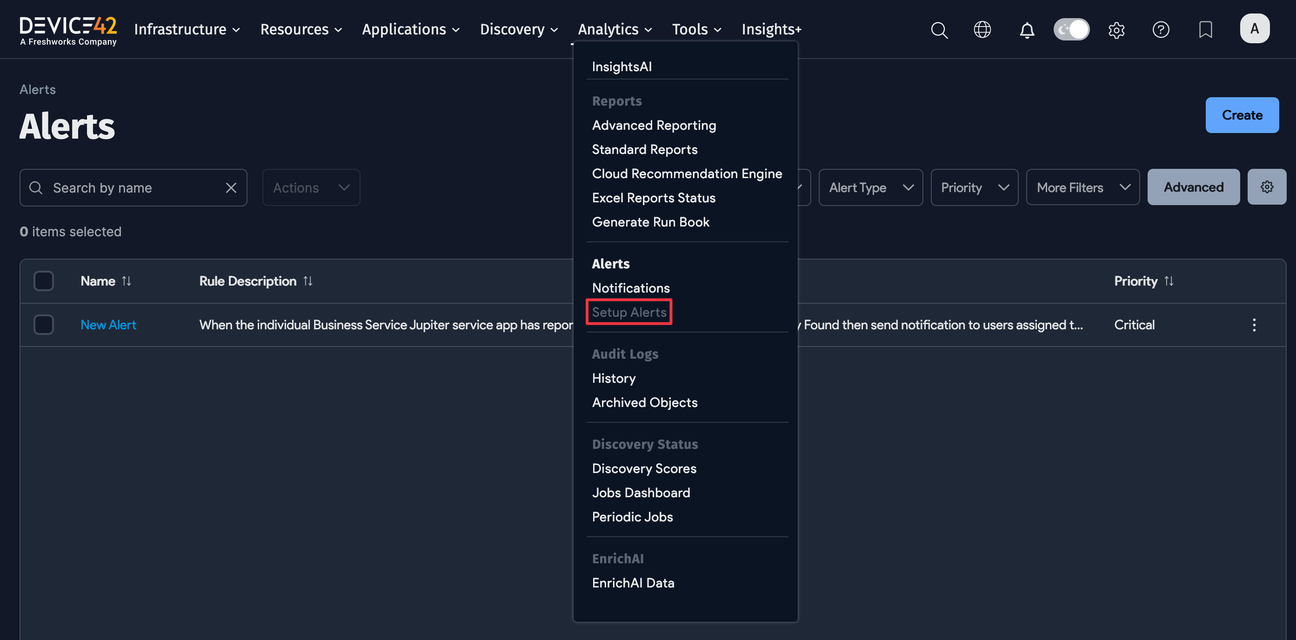Select Setup Alerts from the Analytics menu

click(x=629, y=312)
